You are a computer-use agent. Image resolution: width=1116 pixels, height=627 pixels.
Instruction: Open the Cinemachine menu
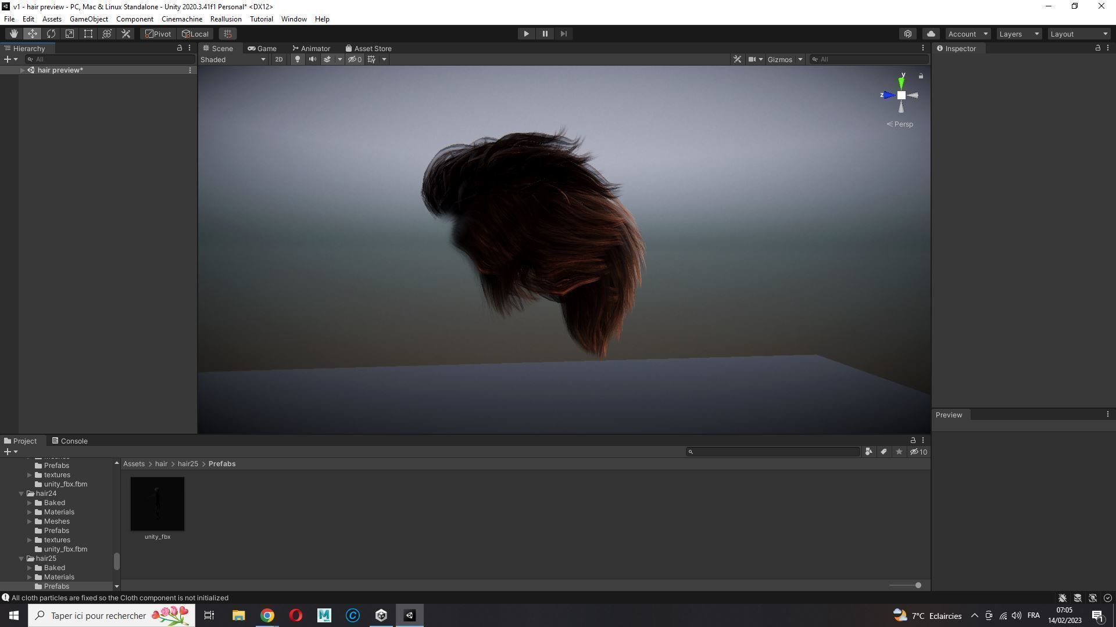tap(181, 19)
